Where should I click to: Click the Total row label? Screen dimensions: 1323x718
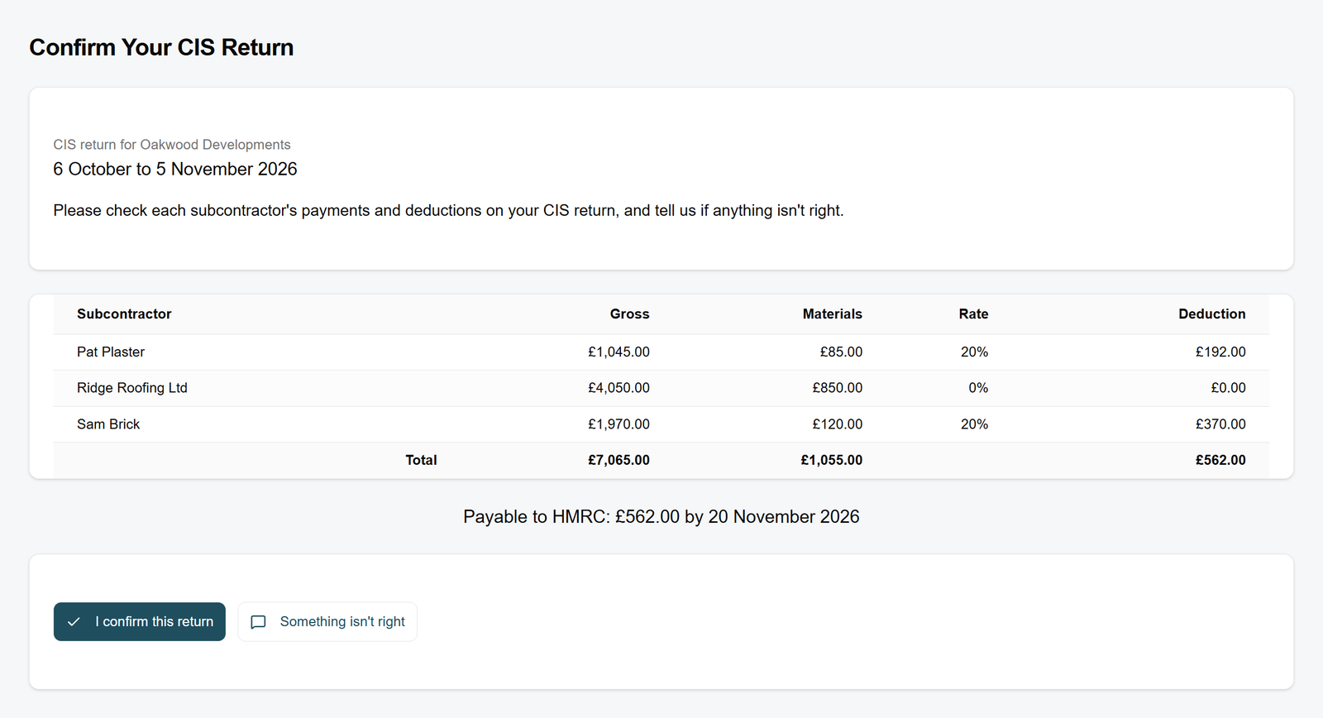(421, 460)
